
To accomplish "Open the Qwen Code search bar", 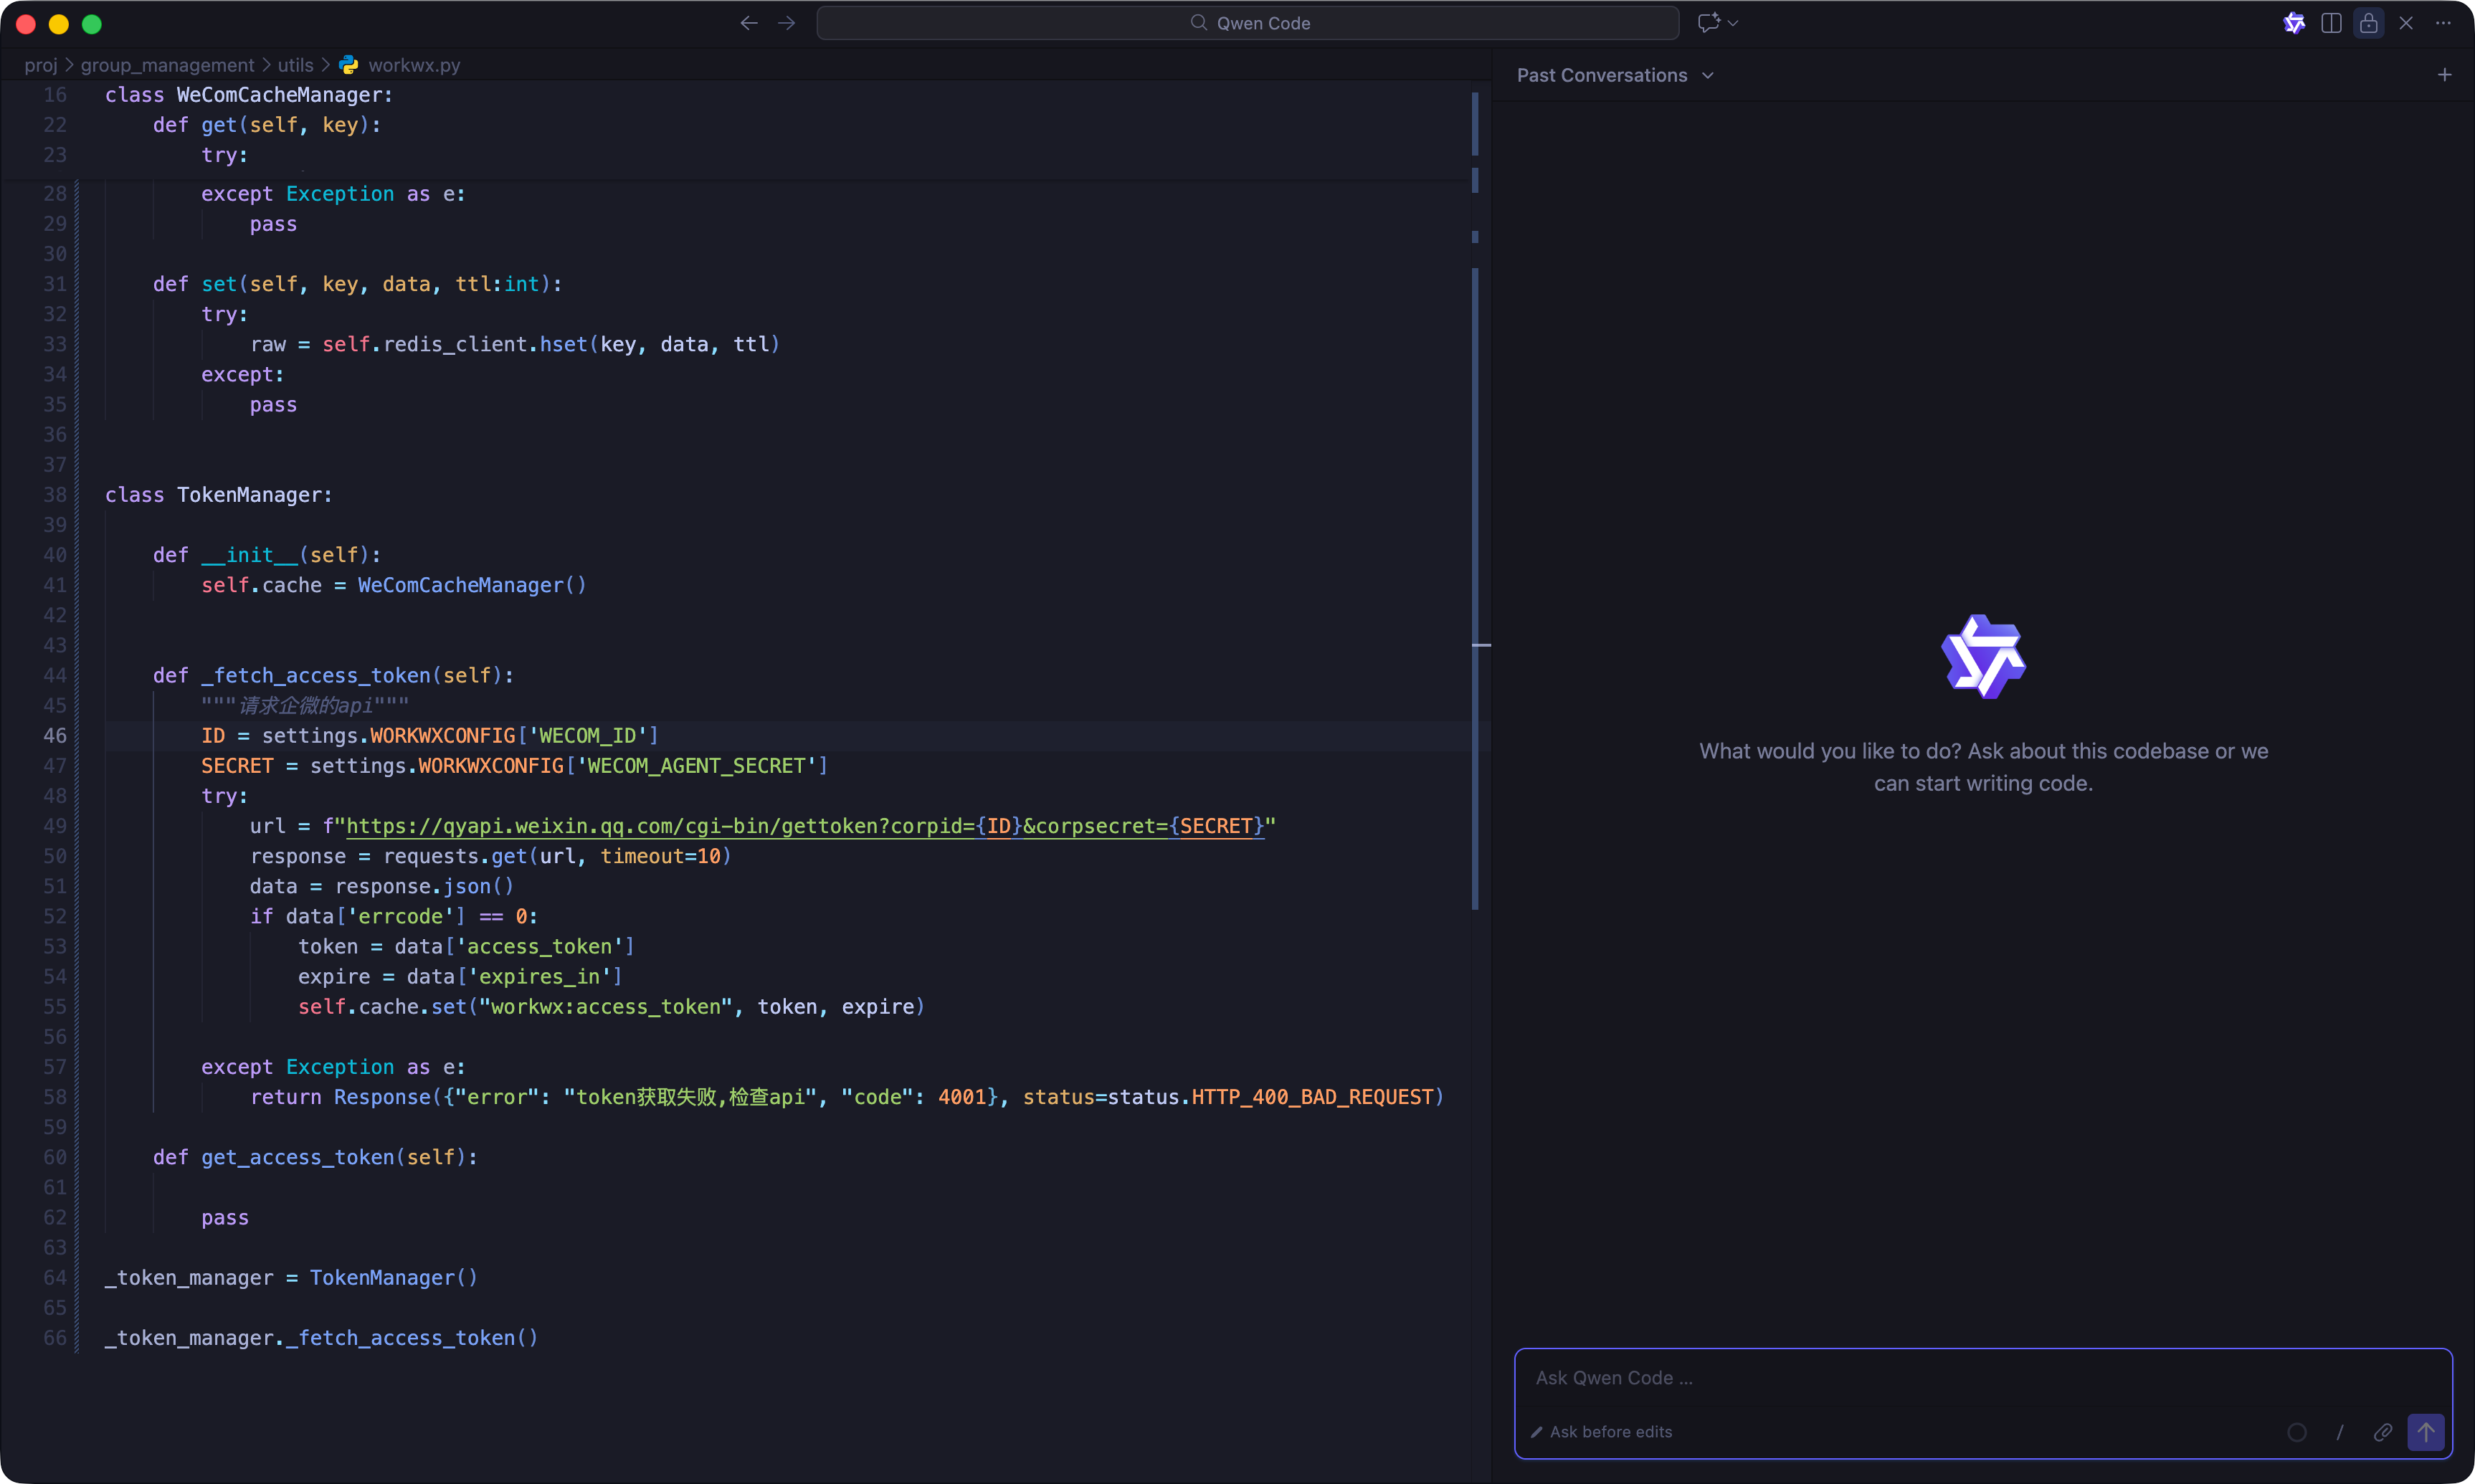I will 1247,23.
